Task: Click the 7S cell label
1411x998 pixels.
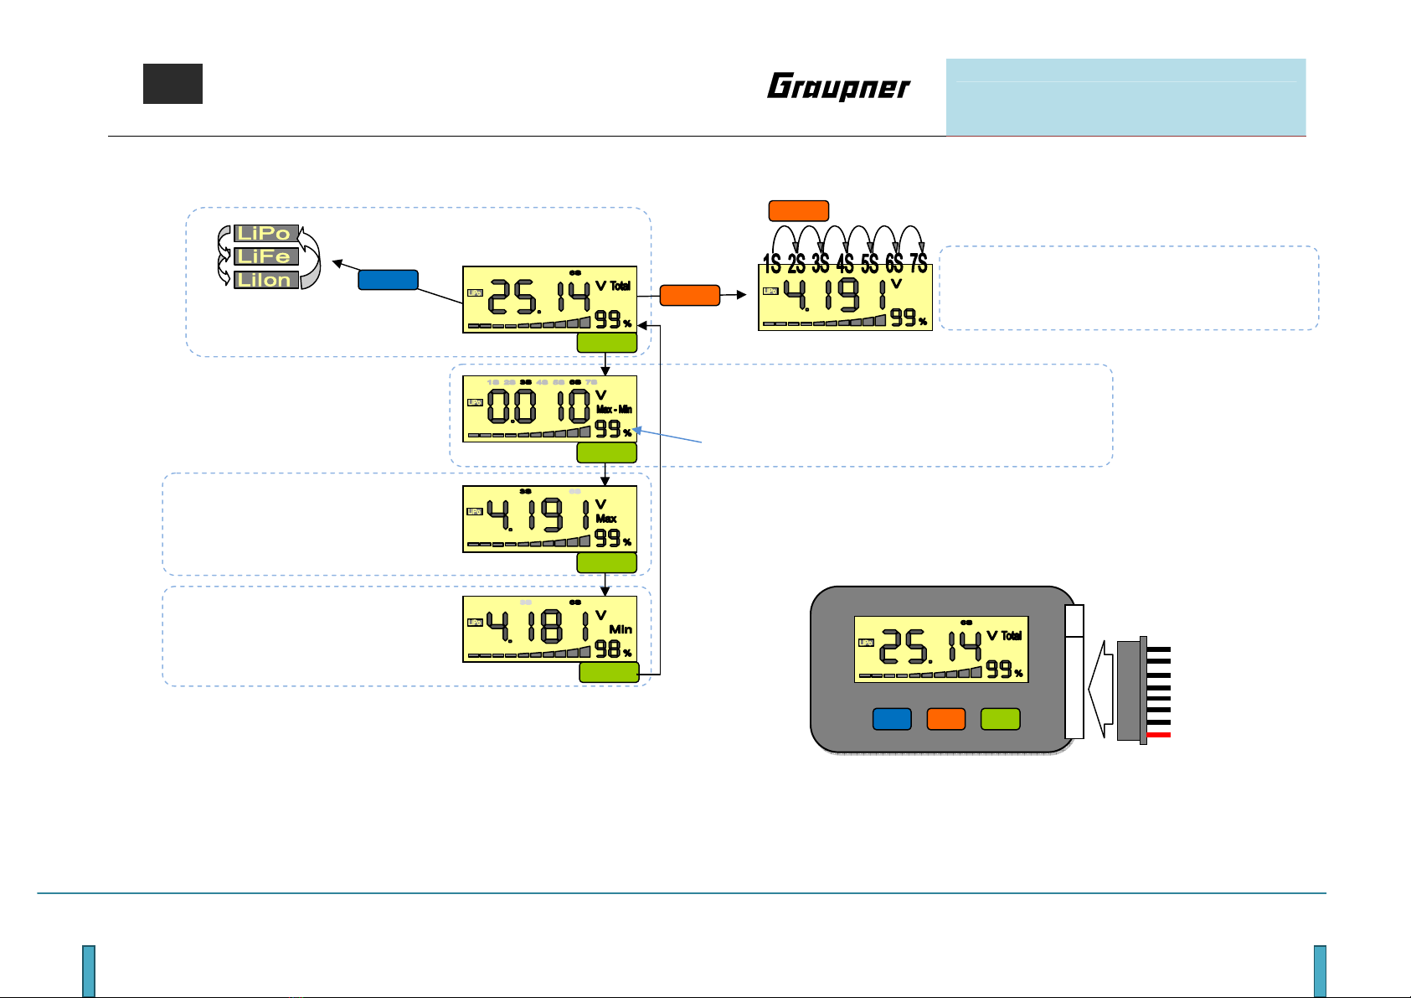Action: point(919,264)
